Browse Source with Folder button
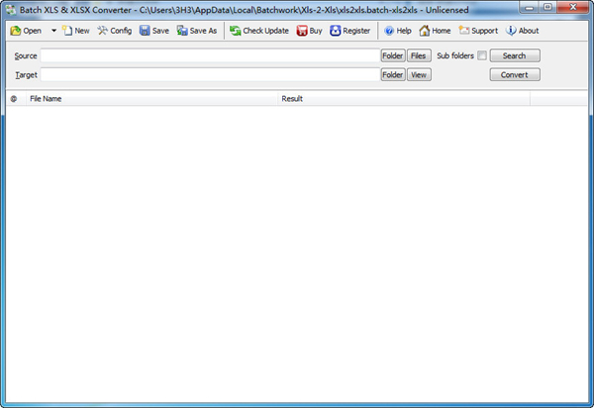This screenshot has width=594, height=408. (393, 55)
